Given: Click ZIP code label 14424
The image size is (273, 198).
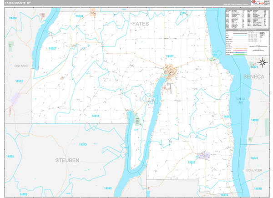Looking at the screenshot, I should [x=13, y=18].
